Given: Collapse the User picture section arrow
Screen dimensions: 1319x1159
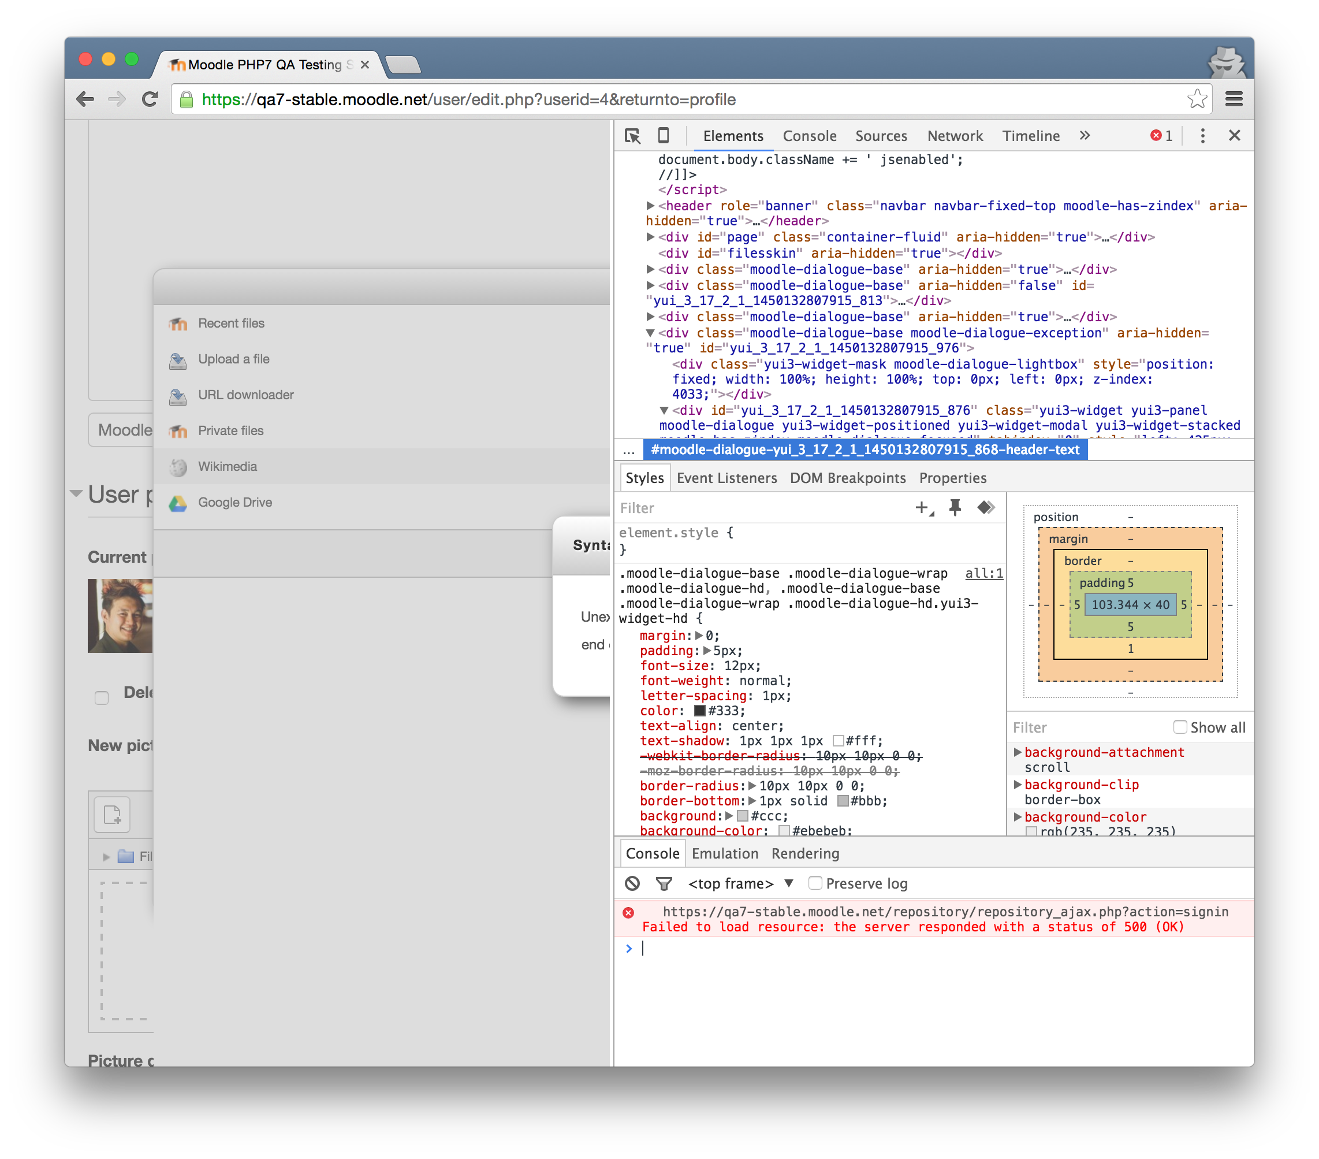Looking at the screenshot, I should [76, 494].
